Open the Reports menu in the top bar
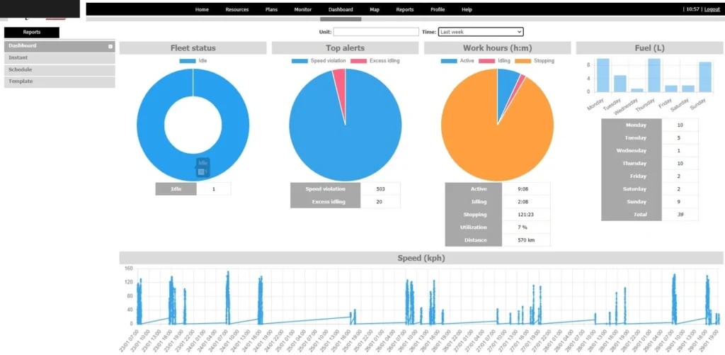The height and width of the screenshot is (355, 725). [x=404, y=9]
